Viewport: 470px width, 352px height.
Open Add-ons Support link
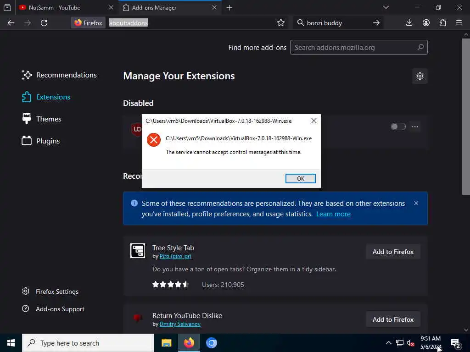[53, 309]
